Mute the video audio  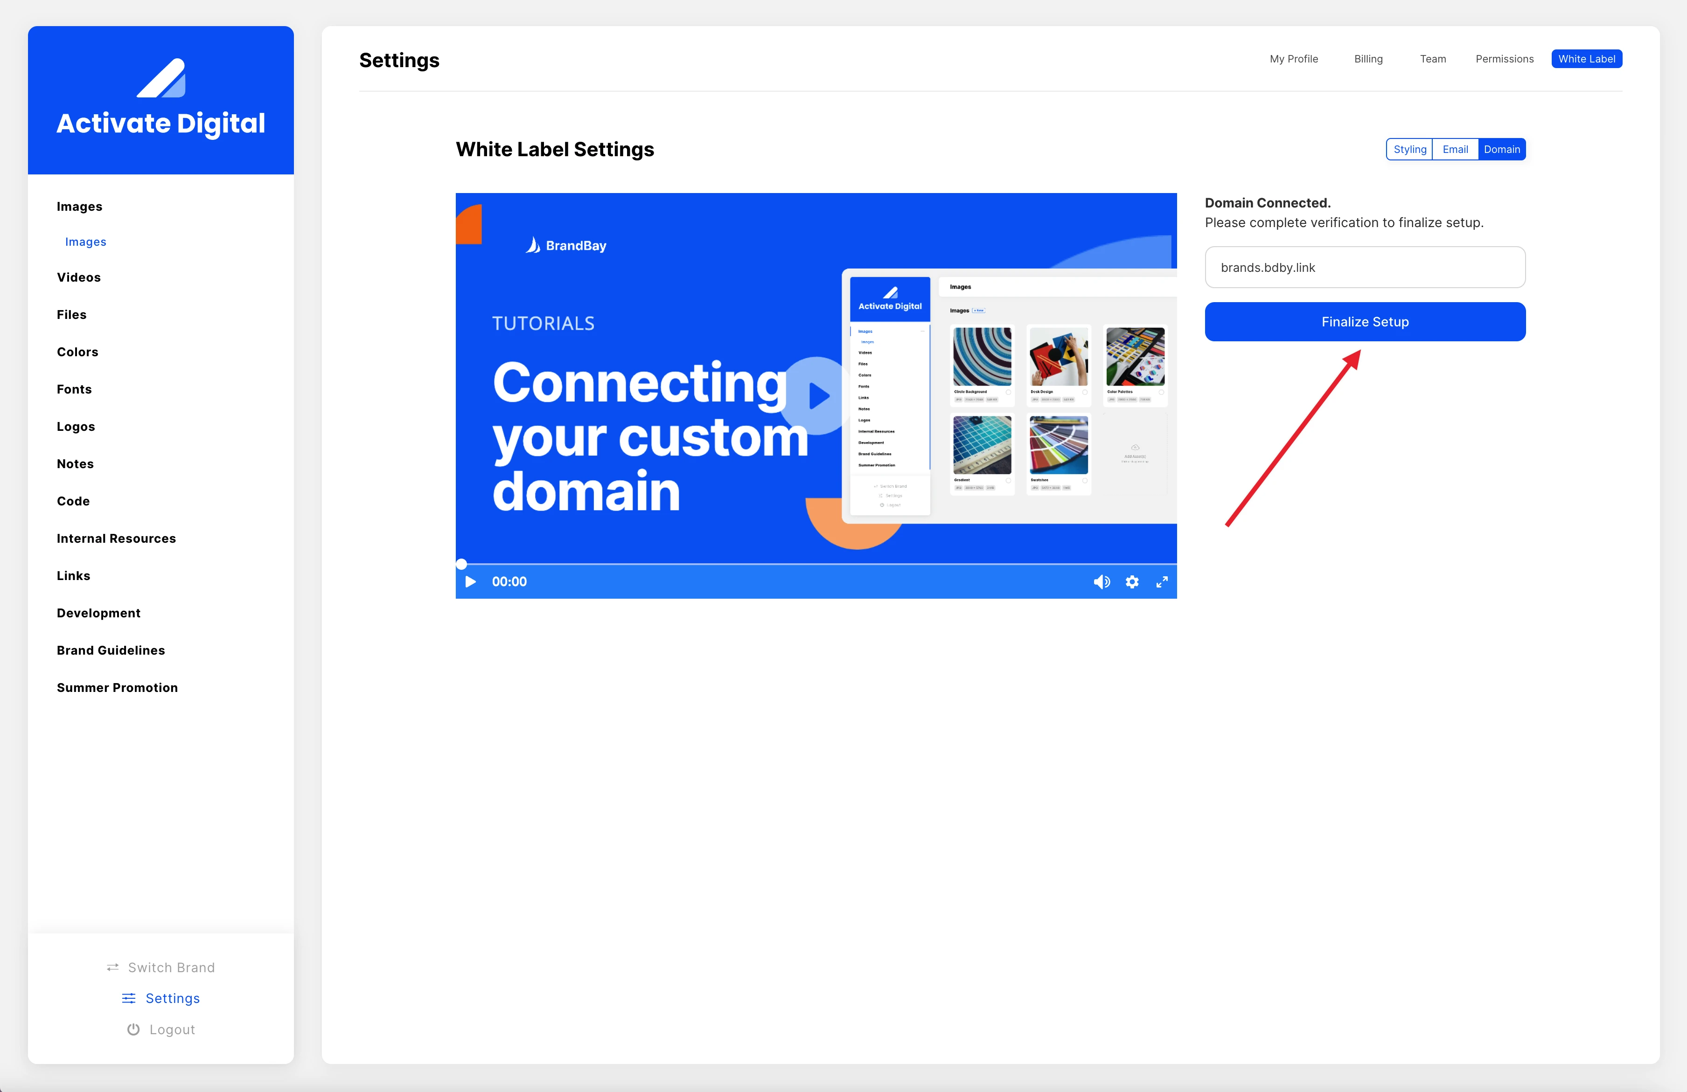1102,581
